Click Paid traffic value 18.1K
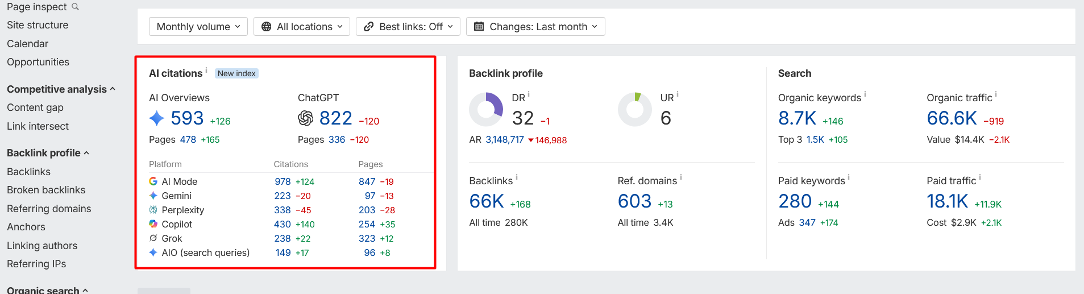 [x=948, y=201]
